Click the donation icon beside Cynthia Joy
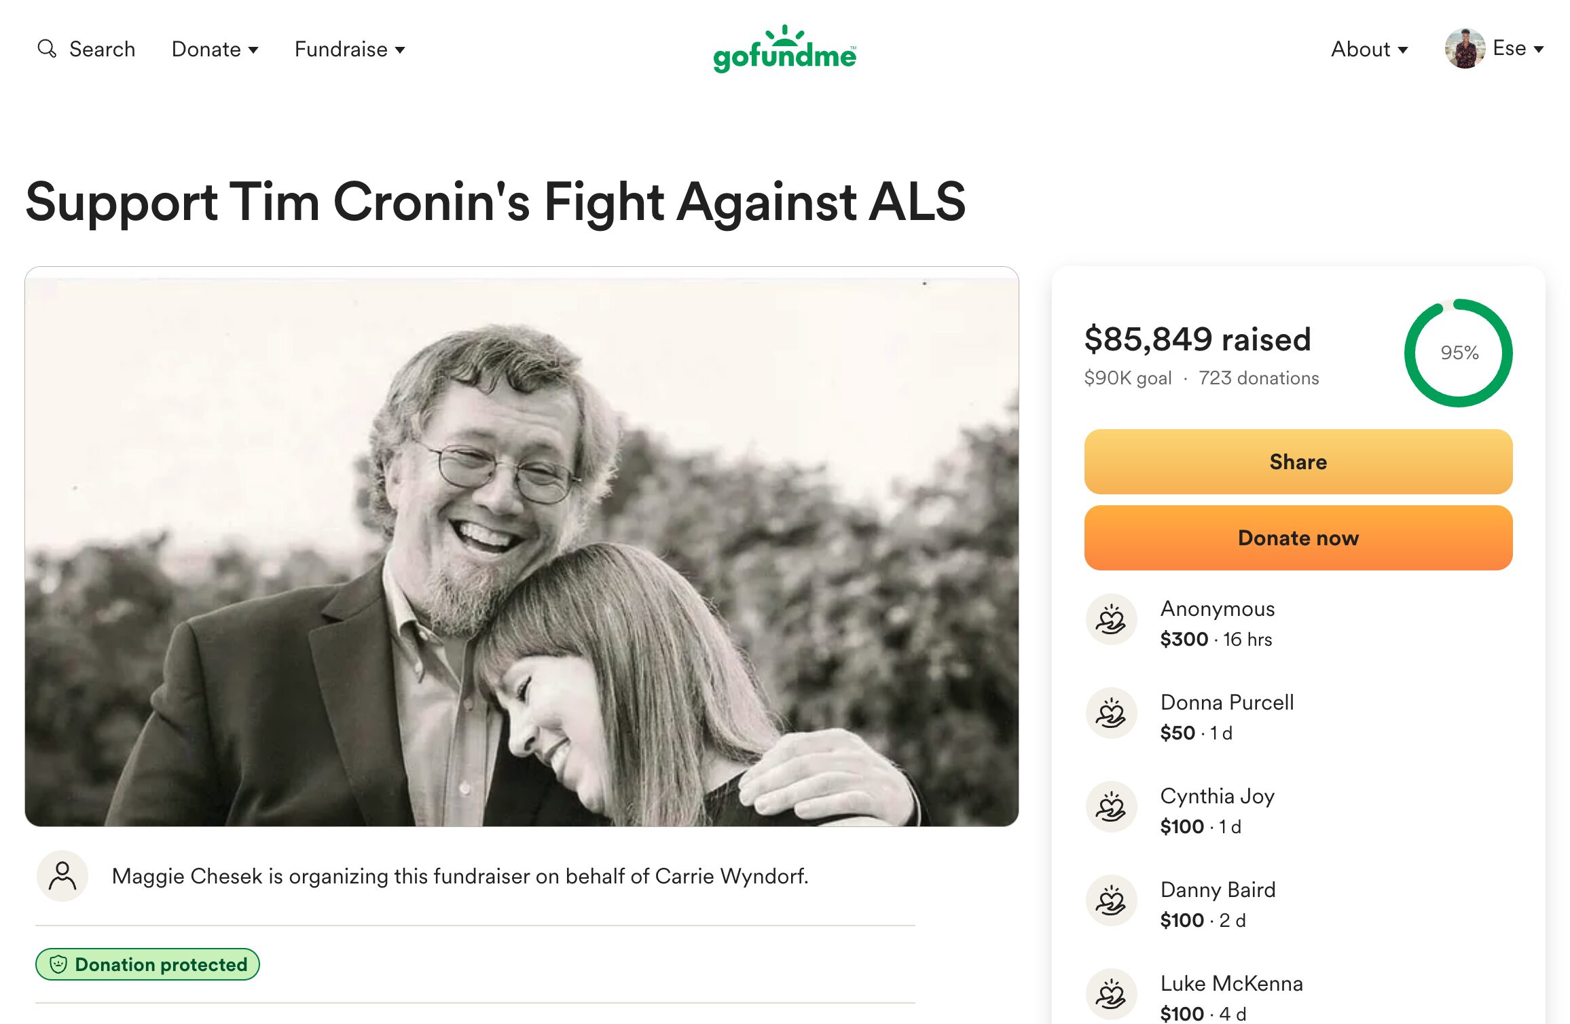This screenshot has height=1024, width=1570. tap(1111, 807)
